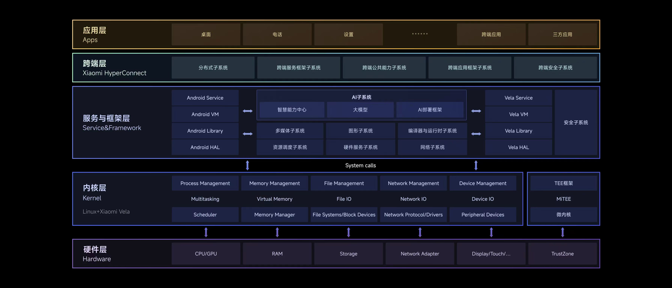Click the Device IO label
Viewport: 672px width, 288px height.
click(483, 199)
